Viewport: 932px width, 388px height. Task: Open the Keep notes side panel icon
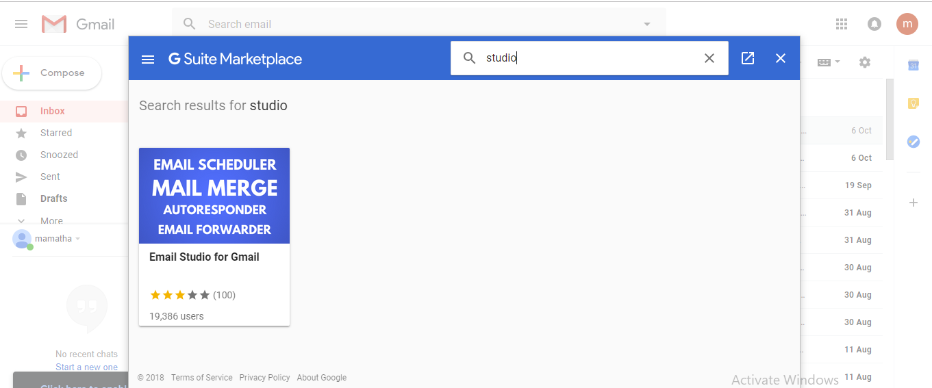[x=913, y=103]
